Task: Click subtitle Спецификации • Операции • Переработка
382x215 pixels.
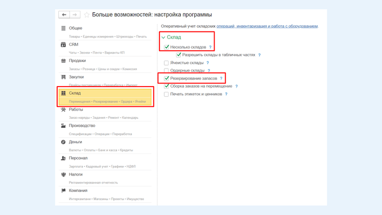Action: click(101, 134)
